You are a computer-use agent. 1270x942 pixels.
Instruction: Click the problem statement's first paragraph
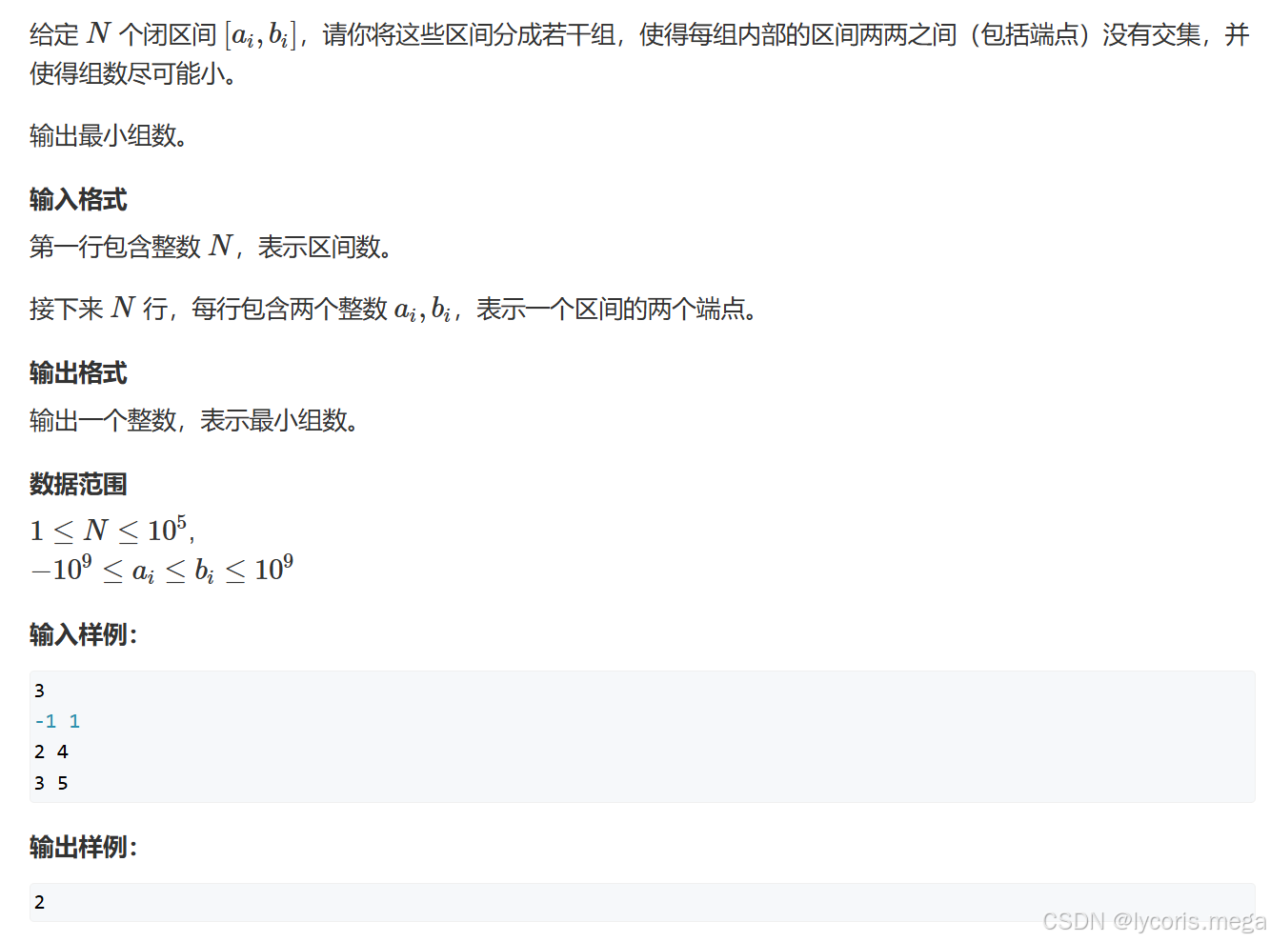click(x=639, y=54)
